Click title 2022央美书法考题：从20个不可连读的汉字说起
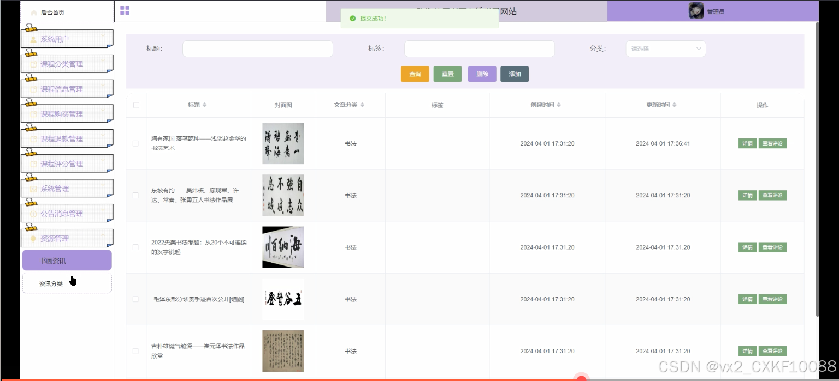The width and height of the screenshot is (839, 381). [x=199, y=247]
